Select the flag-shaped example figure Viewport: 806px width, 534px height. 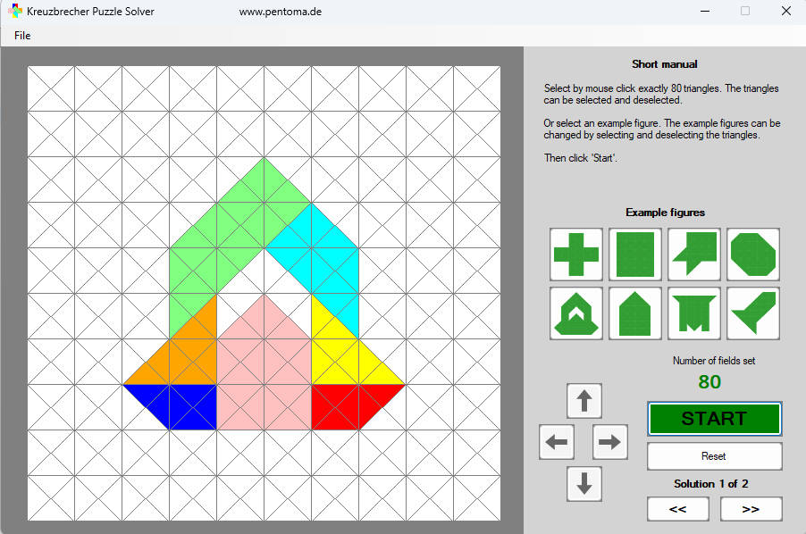click(x=693, y=254)
